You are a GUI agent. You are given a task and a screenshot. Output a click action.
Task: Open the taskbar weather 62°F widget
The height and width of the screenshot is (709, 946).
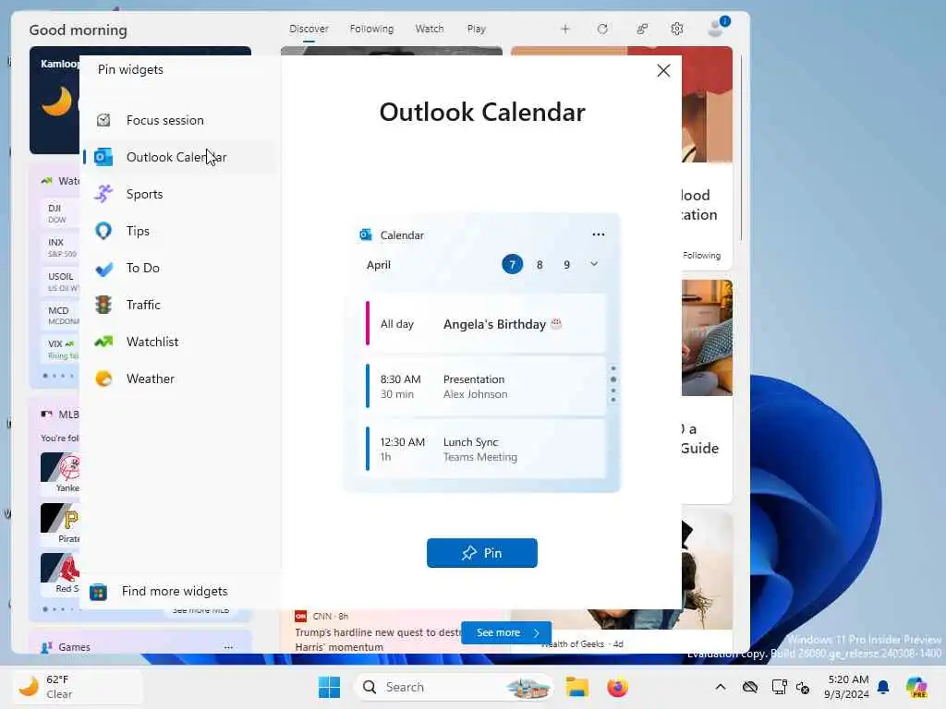click(x=78, y=687)
